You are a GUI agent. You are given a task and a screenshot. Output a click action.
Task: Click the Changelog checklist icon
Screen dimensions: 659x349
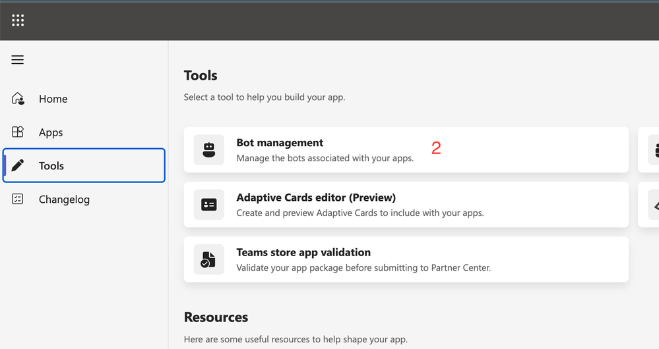pos(18,199)
